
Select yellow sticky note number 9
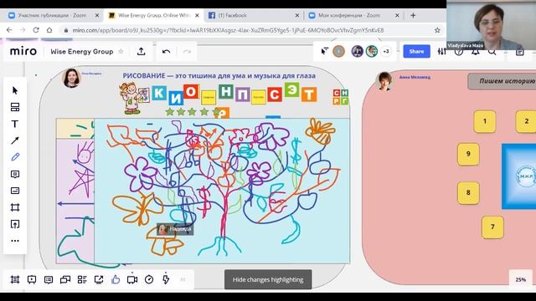click(x=468, y=154)
